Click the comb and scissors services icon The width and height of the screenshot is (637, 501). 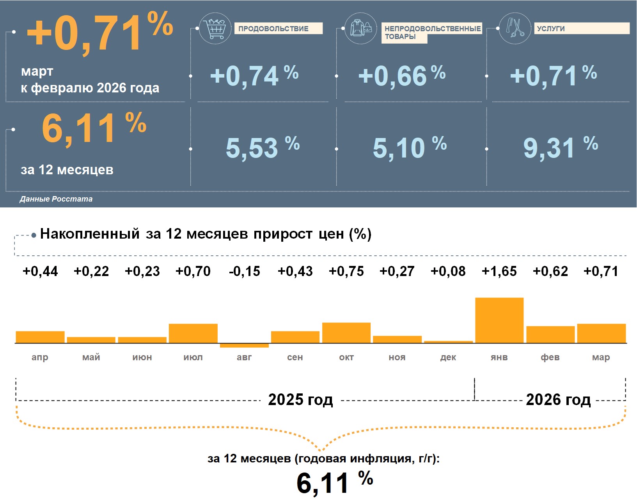[515, 28]
